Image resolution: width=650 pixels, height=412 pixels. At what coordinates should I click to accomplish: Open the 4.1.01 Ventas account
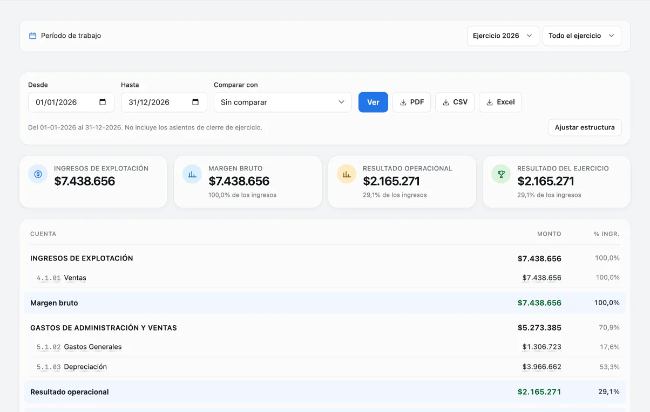[x=62, y=278]
